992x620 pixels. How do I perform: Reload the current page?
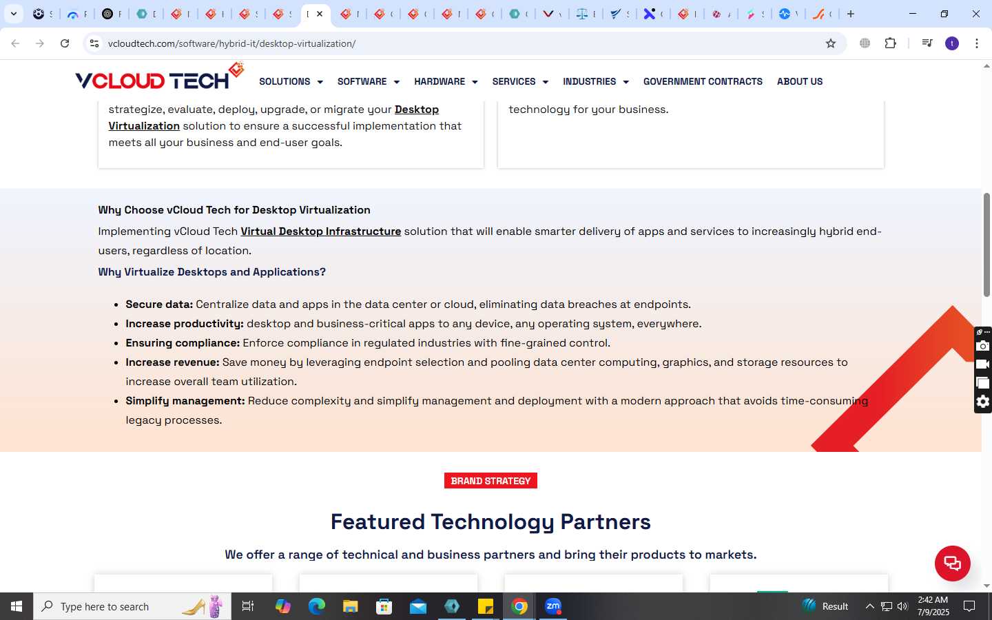[x=65, y=43]
